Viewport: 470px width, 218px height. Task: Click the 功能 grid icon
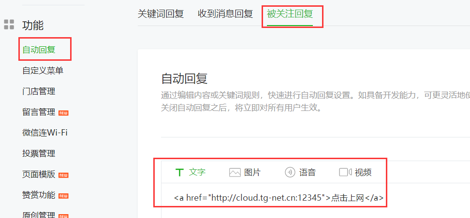click(9, 25)
